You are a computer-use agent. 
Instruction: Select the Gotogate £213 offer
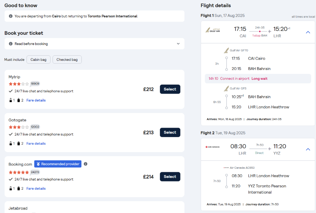pos(170,132)
